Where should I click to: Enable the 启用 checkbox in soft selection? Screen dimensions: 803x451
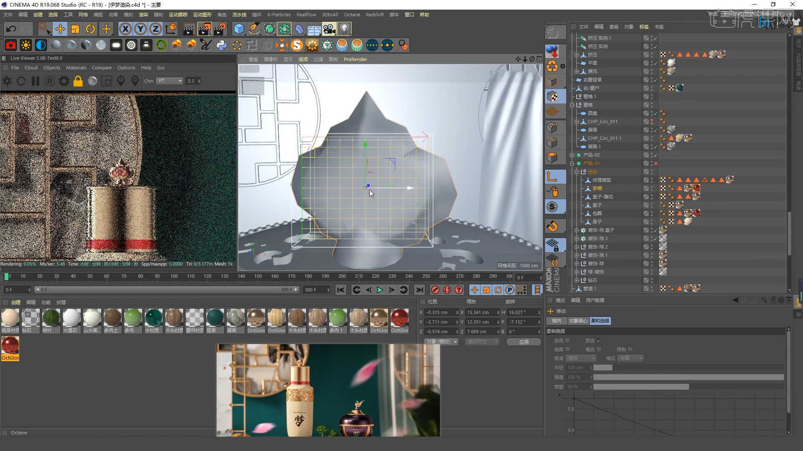(568, 341)
